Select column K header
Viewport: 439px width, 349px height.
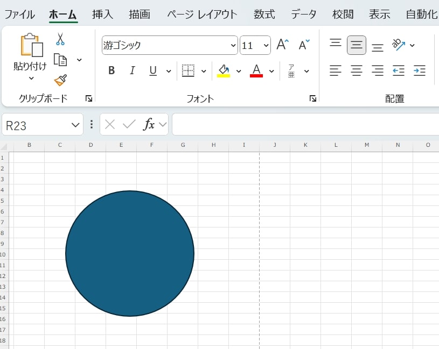pyautogui.click(x=305, y=145)
